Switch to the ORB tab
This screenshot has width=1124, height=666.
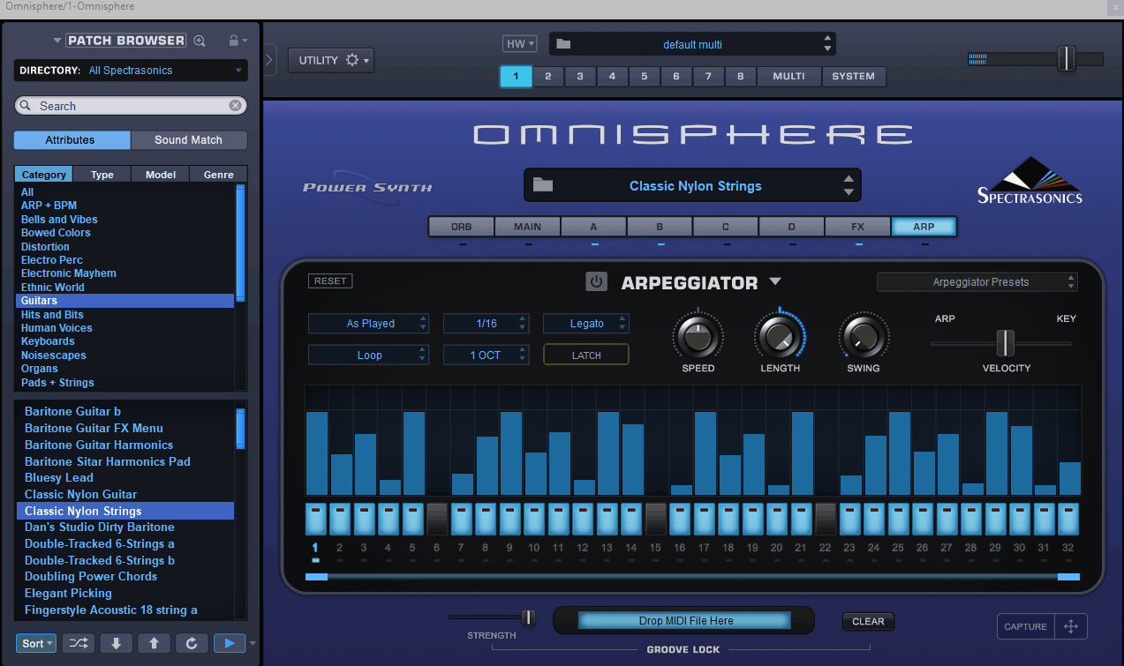[461, 227]
